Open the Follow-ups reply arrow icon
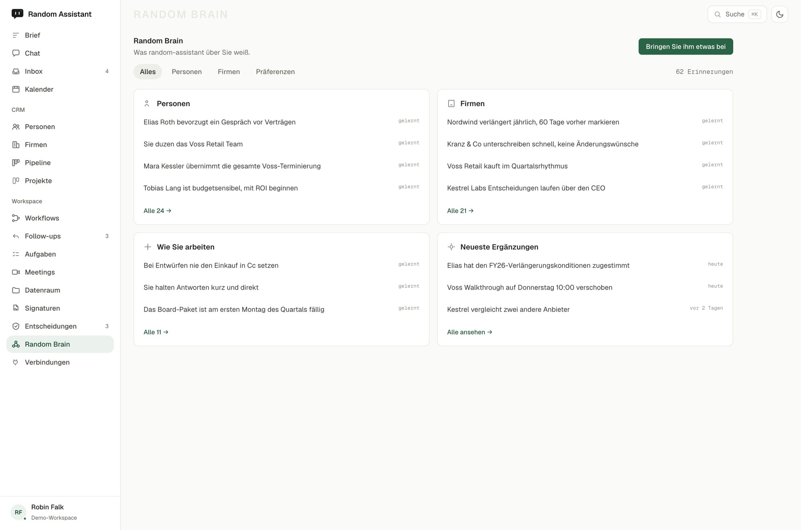 point(16,236)
